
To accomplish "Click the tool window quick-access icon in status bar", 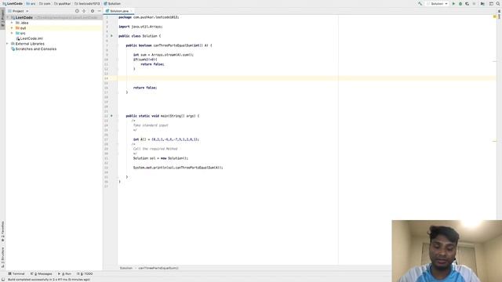I will coord(2,280).
